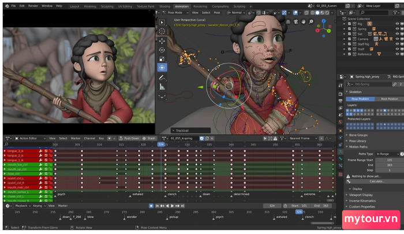
Task: Toggle the Camera collection checkbox
Action: pos(349,39)
